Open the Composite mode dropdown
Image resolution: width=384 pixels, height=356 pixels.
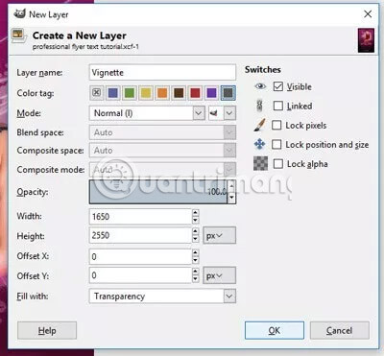click(162, 169)
